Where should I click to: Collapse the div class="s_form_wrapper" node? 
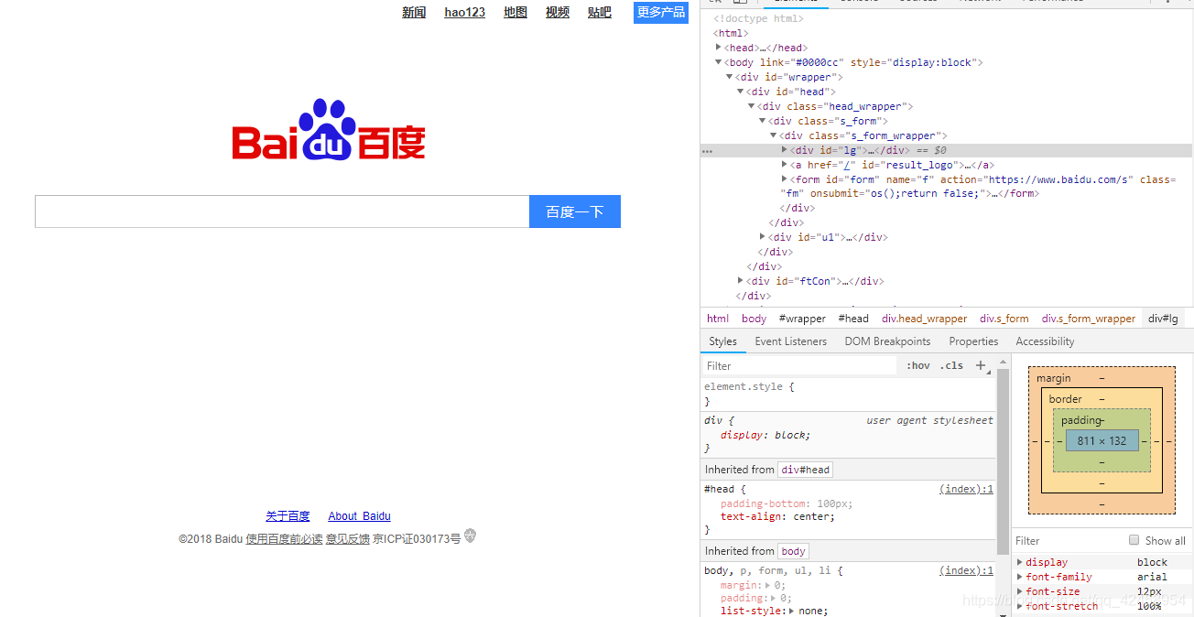[774, 135]
